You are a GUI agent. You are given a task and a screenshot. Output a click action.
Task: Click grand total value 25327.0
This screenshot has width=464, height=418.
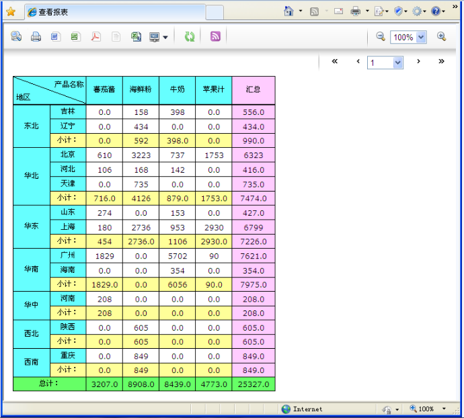254,384
